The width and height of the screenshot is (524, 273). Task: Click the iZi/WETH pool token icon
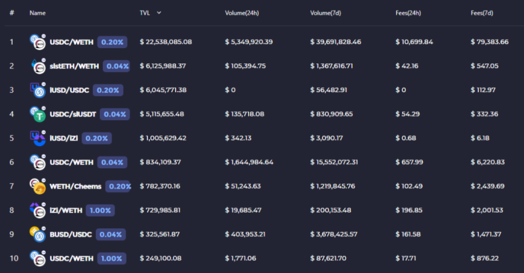click(38, 210)
